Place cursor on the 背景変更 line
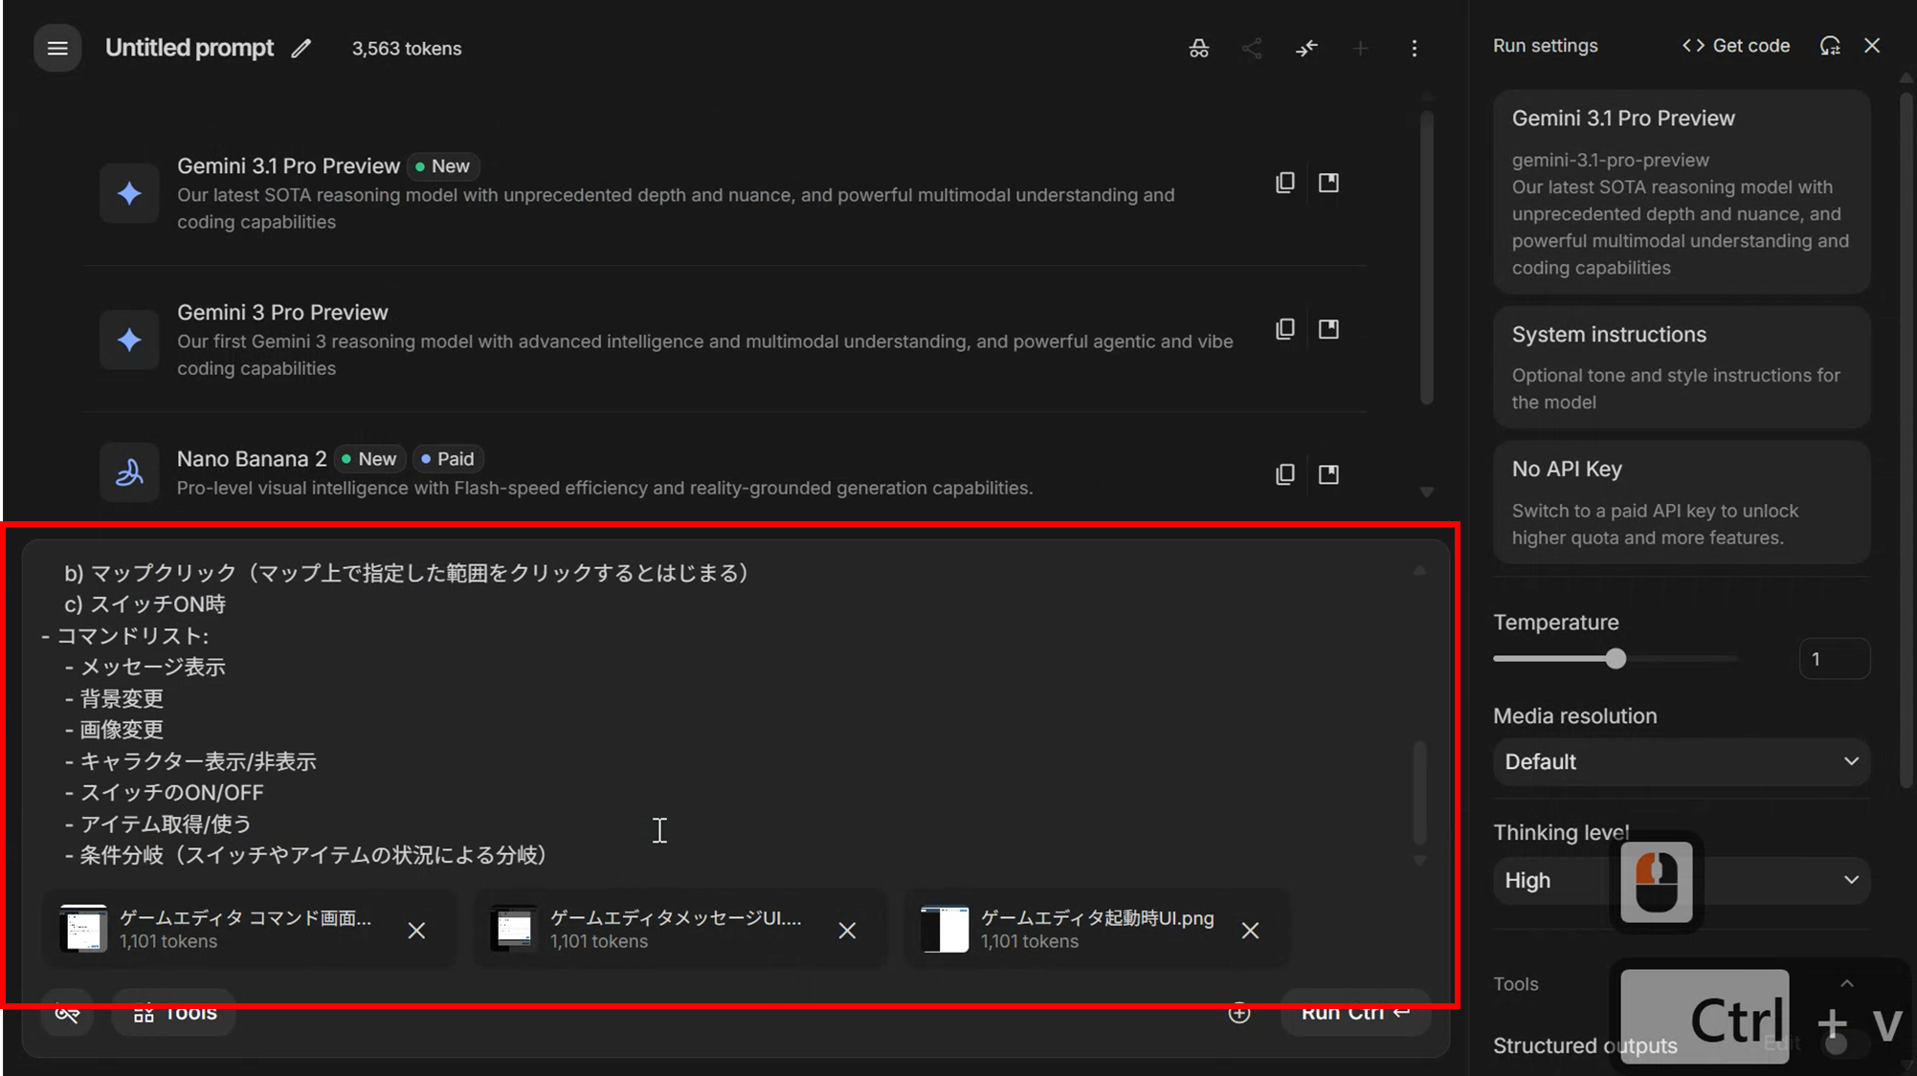The width and height of the screenshot is (1917, 1076). [122, 698]
